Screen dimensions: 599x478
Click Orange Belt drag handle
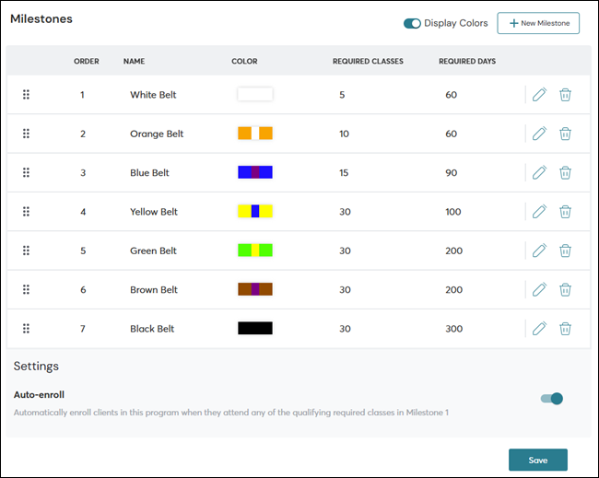pyautogui.click(x=26, y=134)
